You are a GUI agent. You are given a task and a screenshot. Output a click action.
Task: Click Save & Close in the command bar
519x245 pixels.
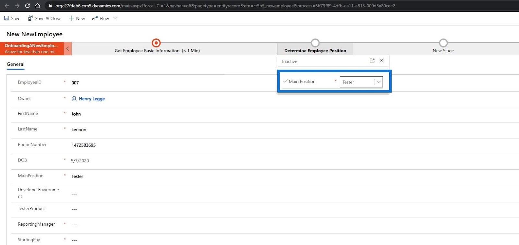[44, 18]
